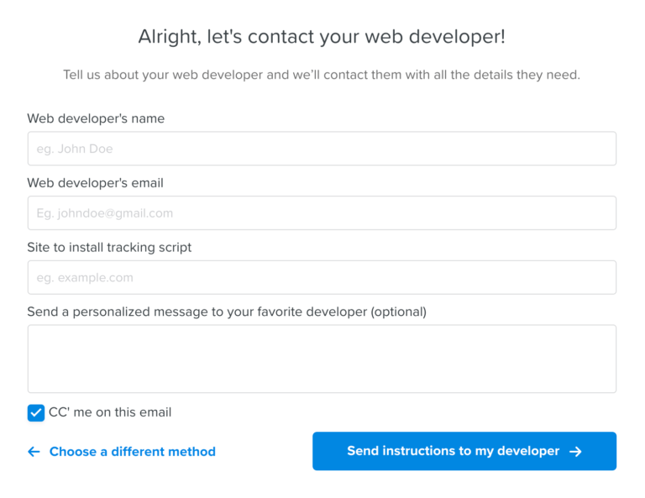Click the "Web developer's name" label

96,118
